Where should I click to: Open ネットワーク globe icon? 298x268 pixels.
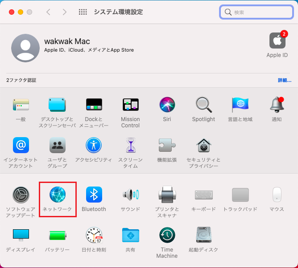(x=58, y=195)
